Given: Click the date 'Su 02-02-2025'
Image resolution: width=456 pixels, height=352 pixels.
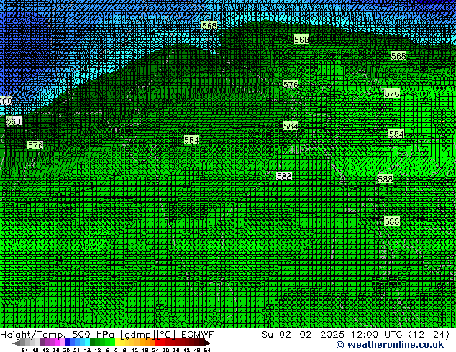Looking at the screenshot, I should [x=303, y=335].
